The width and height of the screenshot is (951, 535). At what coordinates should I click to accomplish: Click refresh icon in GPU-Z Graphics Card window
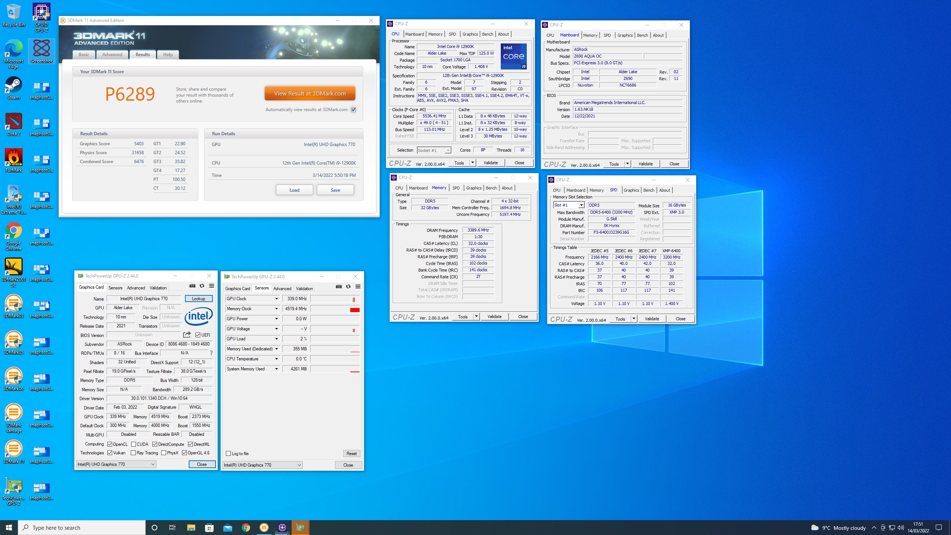pyautogui.click(x=202, y=286)
